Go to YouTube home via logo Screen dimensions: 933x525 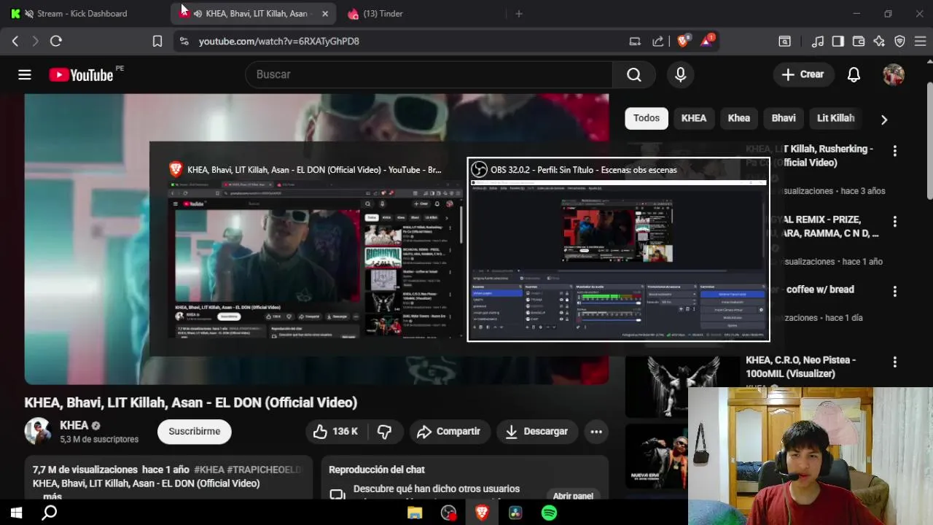(x=82, y=74)
